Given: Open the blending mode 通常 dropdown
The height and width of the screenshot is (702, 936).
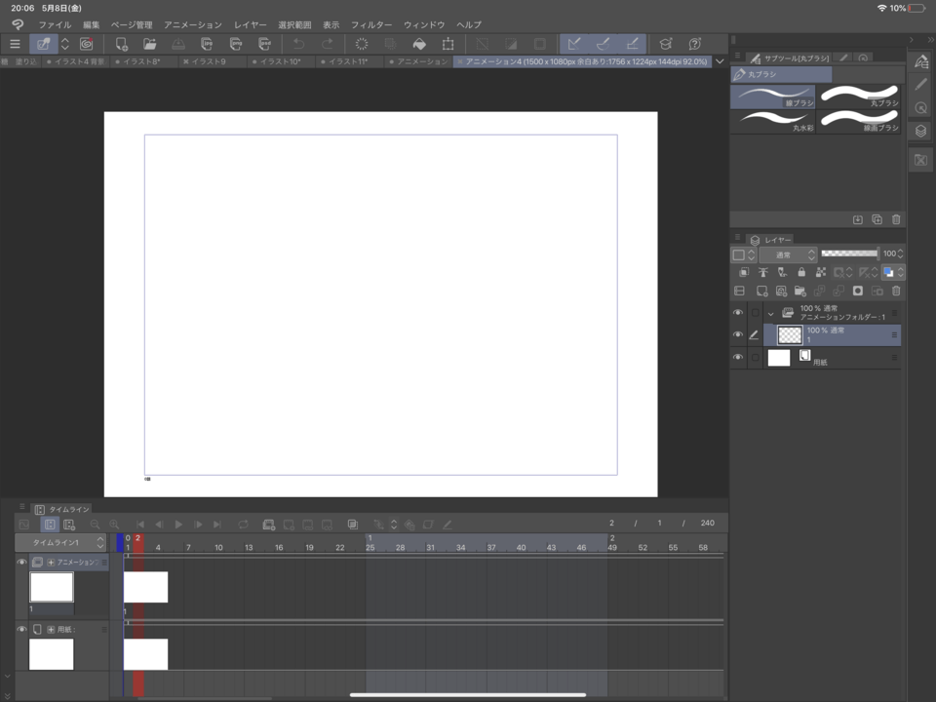Looking at the screenshot, I should click(788, 254).
